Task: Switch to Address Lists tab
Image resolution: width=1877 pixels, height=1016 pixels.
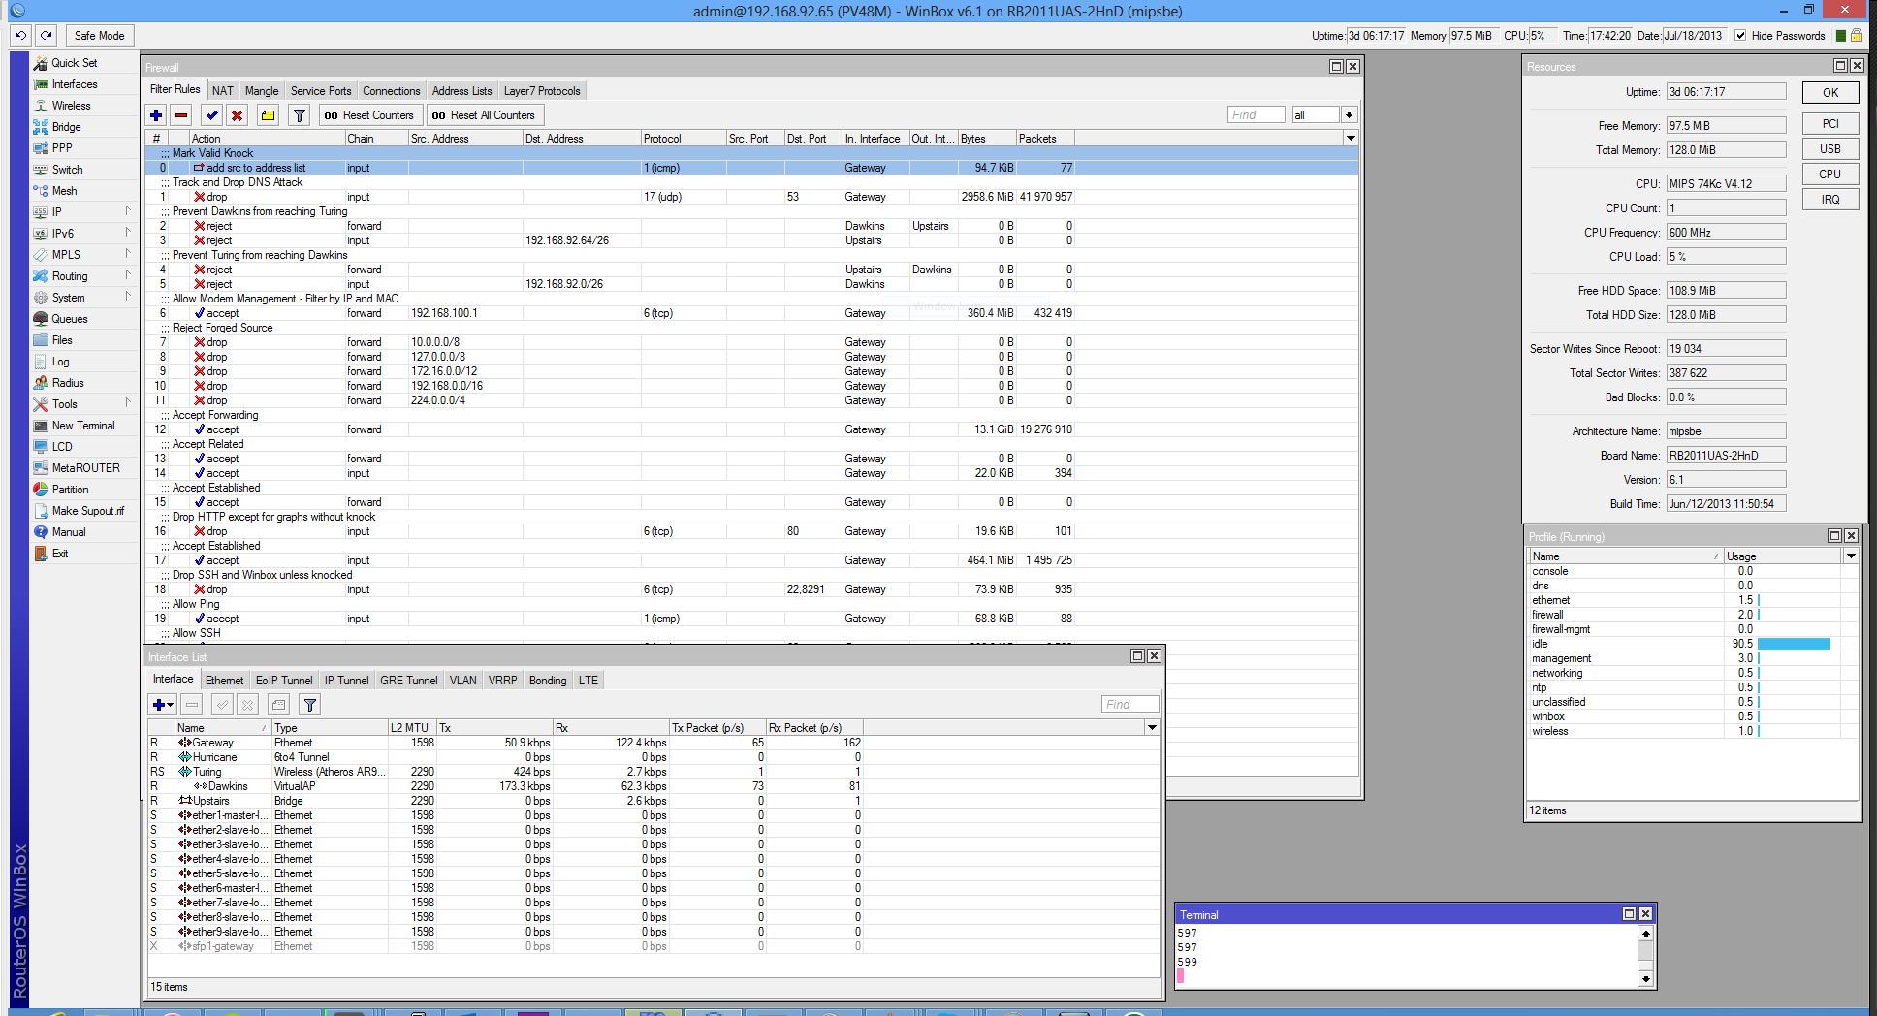Action: tap(462, 91)
